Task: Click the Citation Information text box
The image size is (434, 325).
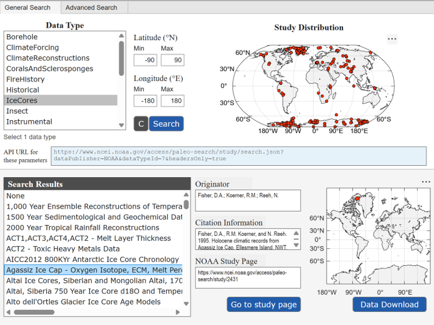Action: 248,239
